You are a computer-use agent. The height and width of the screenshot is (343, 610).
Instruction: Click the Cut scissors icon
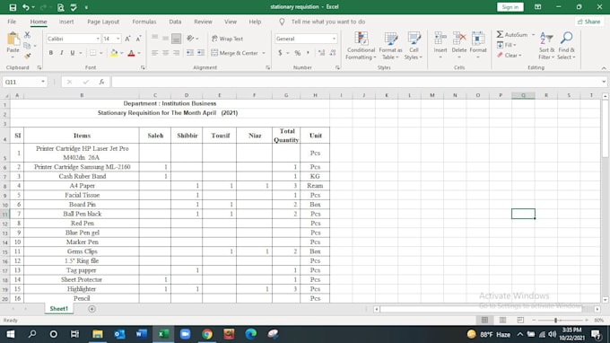tap(27, 35)
